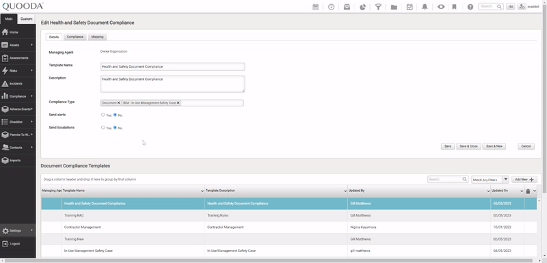
Task: Select the Training New template row
Action: tap(289, 239)
